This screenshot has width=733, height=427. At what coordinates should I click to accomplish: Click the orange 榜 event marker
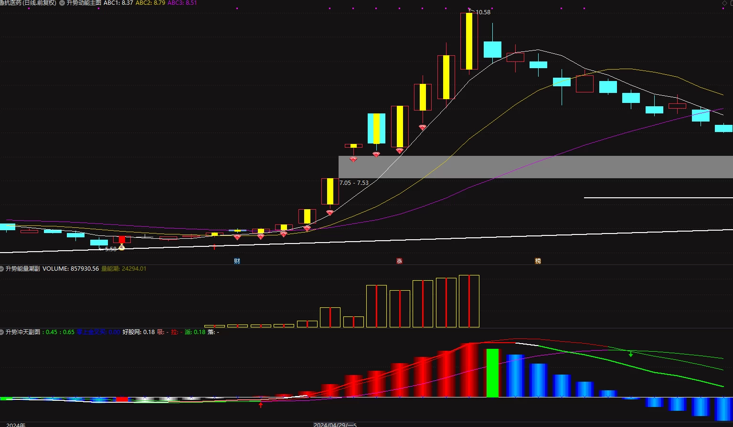tap(538, 261)
